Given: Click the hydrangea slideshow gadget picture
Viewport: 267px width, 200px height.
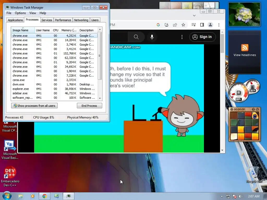Looking at the screenshot, I should (x=244, y=15).
